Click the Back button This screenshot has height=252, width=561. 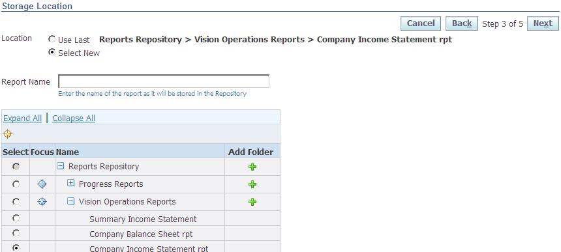tap(462, 23)
